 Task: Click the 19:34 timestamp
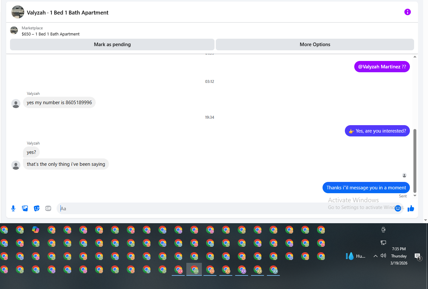click(210, 117)
